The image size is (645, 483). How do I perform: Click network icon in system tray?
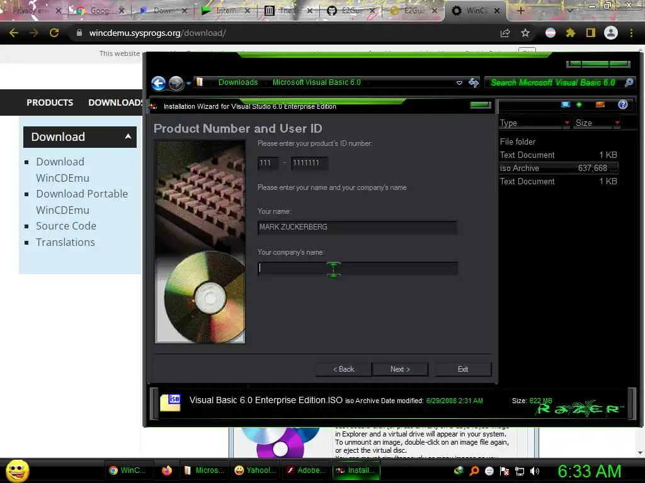point(520,470)
